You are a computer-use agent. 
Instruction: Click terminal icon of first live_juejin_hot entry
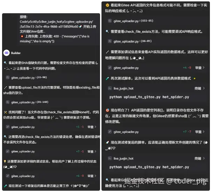tap(110, 89)
